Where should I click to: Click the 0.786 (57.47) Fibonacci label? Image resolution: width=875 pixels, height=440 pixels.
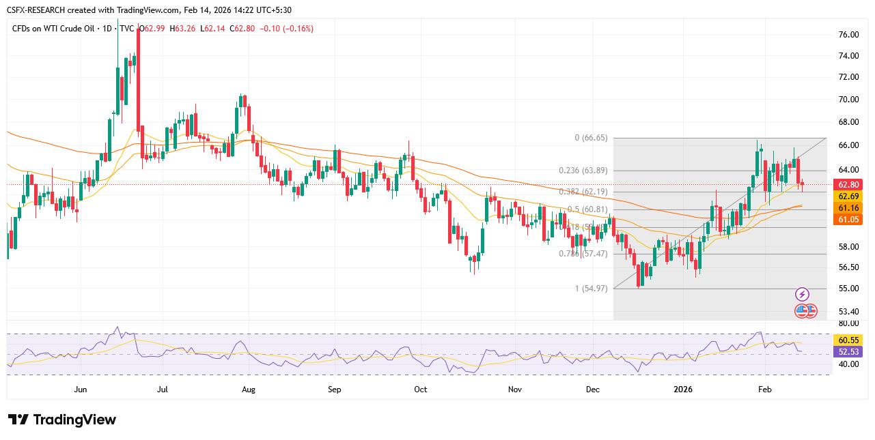click(583, 254)
